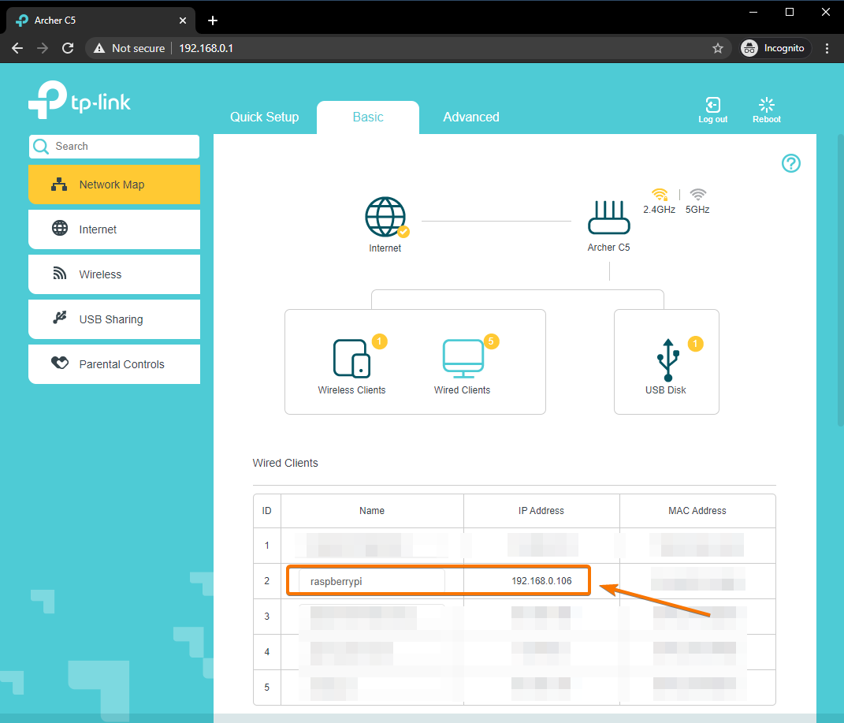Select the Internet globe icon in map
844x723 pixels.
(x=385, y=218)
